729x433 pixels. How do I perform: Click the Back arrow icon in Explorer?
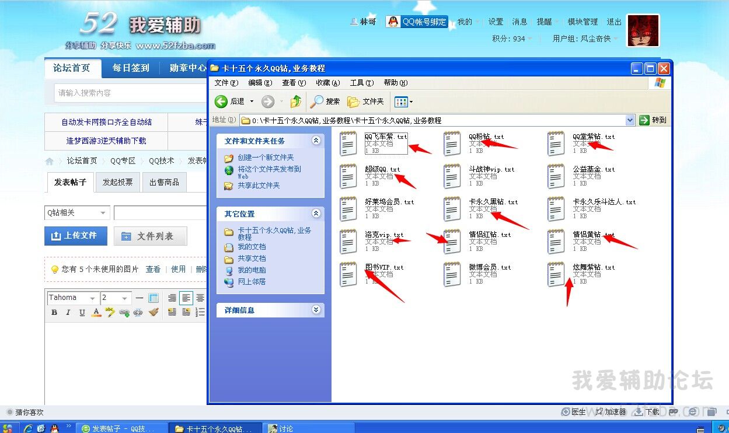(221, 102)
